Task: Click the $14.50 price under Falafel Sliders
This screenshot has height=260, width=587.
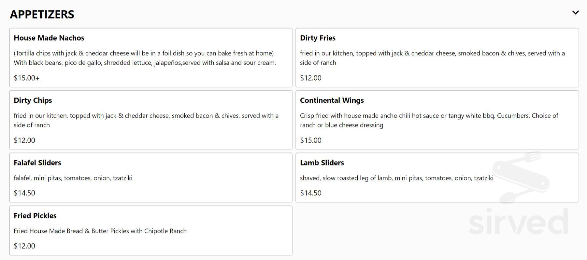Action: (x=24, y=193)
